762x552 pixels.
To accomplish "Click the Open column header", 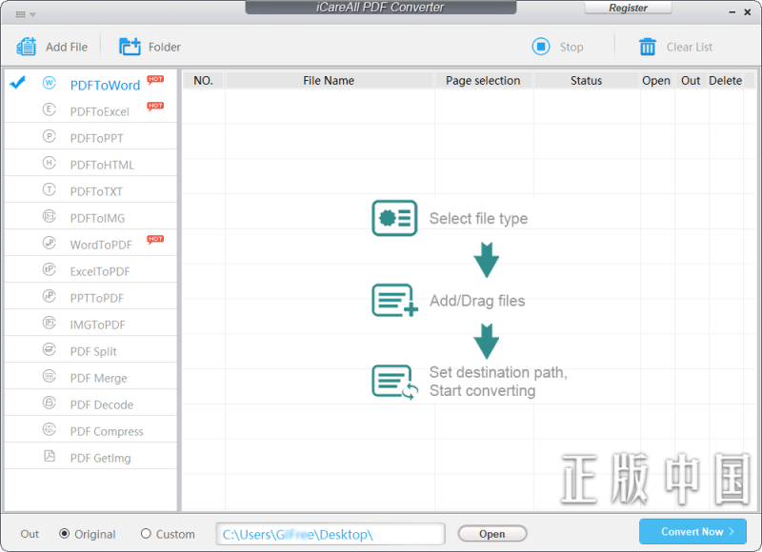I will tap(656, 80).
